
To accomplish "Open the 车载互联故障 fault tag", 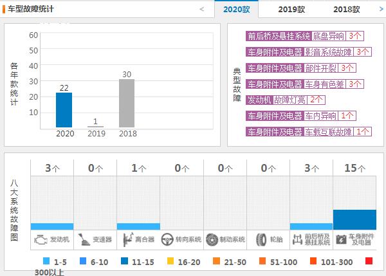I will pos(328,132).
